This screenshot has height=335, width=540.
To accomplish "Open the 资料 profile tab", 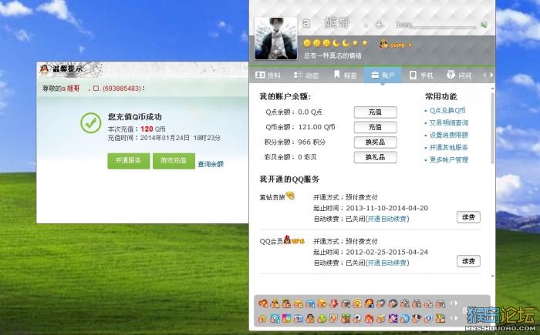I will coord(268,75).
